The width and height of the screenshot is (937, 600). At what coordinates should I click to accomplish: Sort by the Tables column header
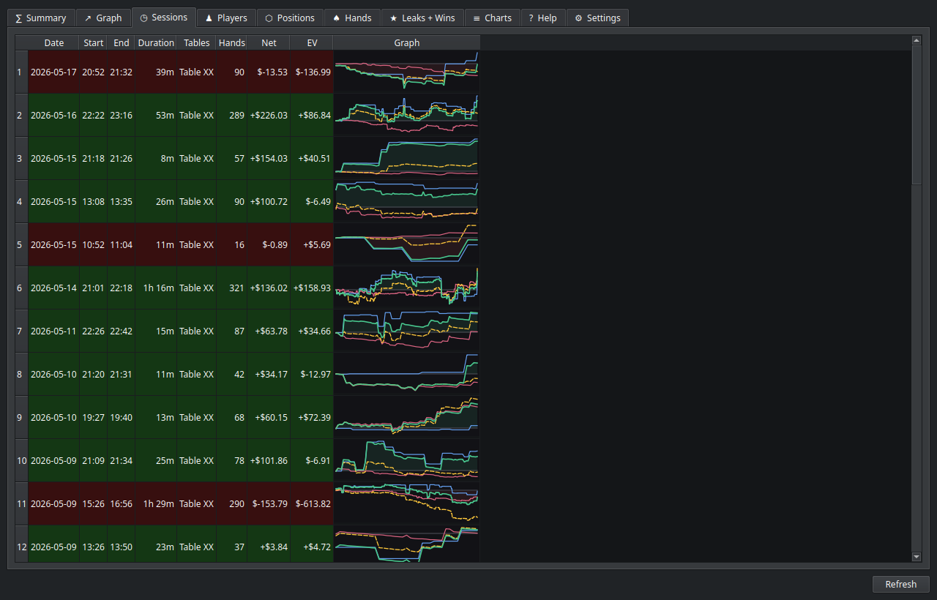(197, 42)
